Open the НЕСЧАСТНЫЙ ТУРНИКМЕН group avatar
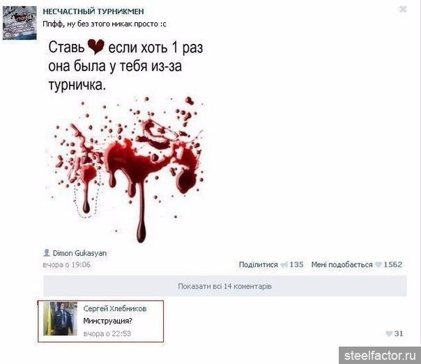Screen dimensions: 421x364 [20, 23]
